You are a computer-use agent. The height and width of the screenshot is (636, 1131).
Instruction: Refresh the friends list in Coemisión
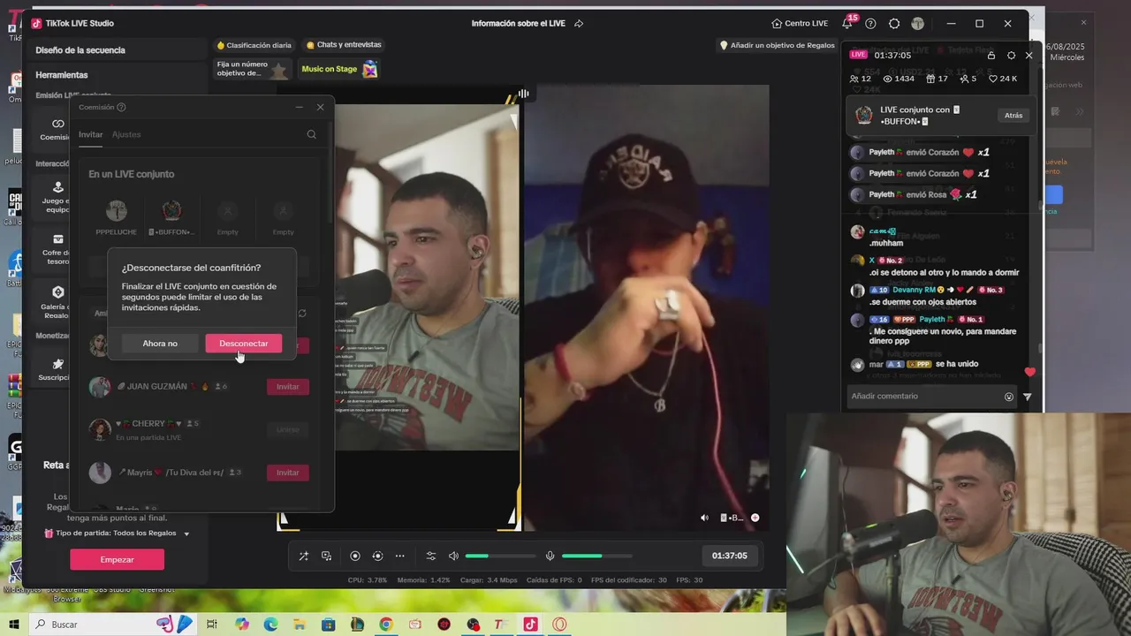[x=302, y=314]
